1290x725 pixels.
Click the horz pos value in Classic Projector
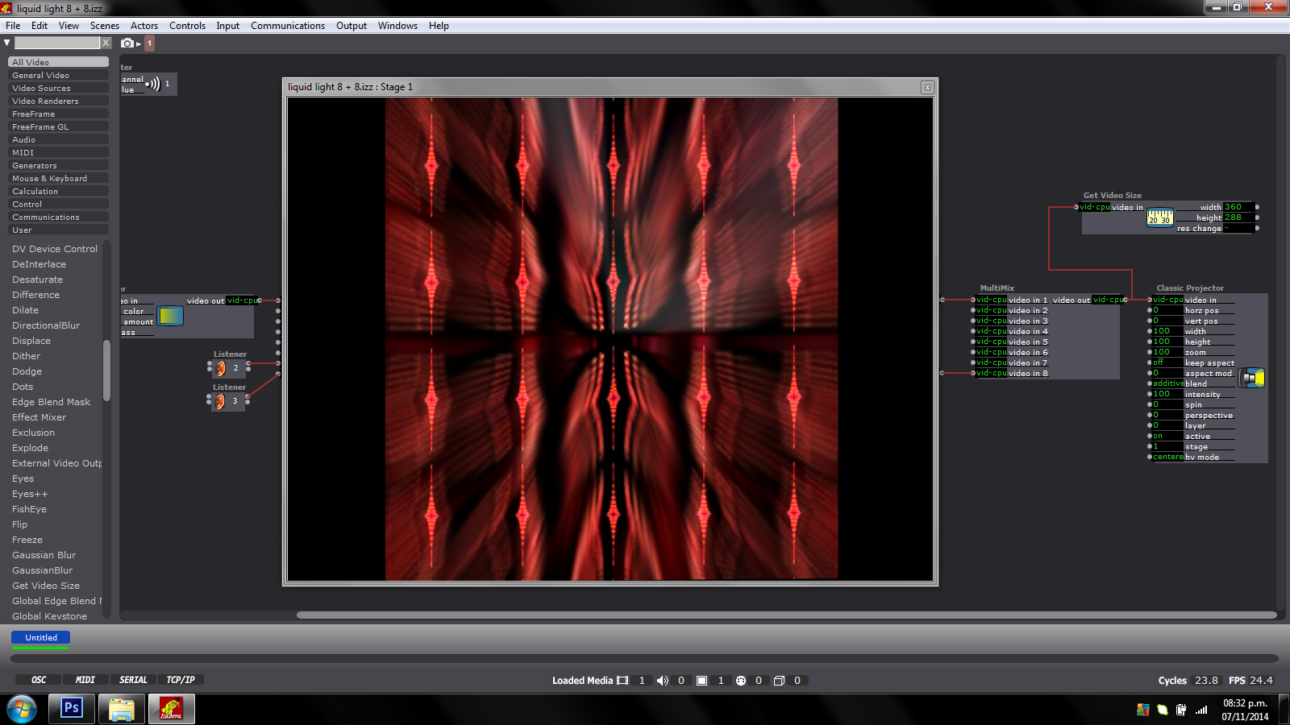(x=1167, y=310)
